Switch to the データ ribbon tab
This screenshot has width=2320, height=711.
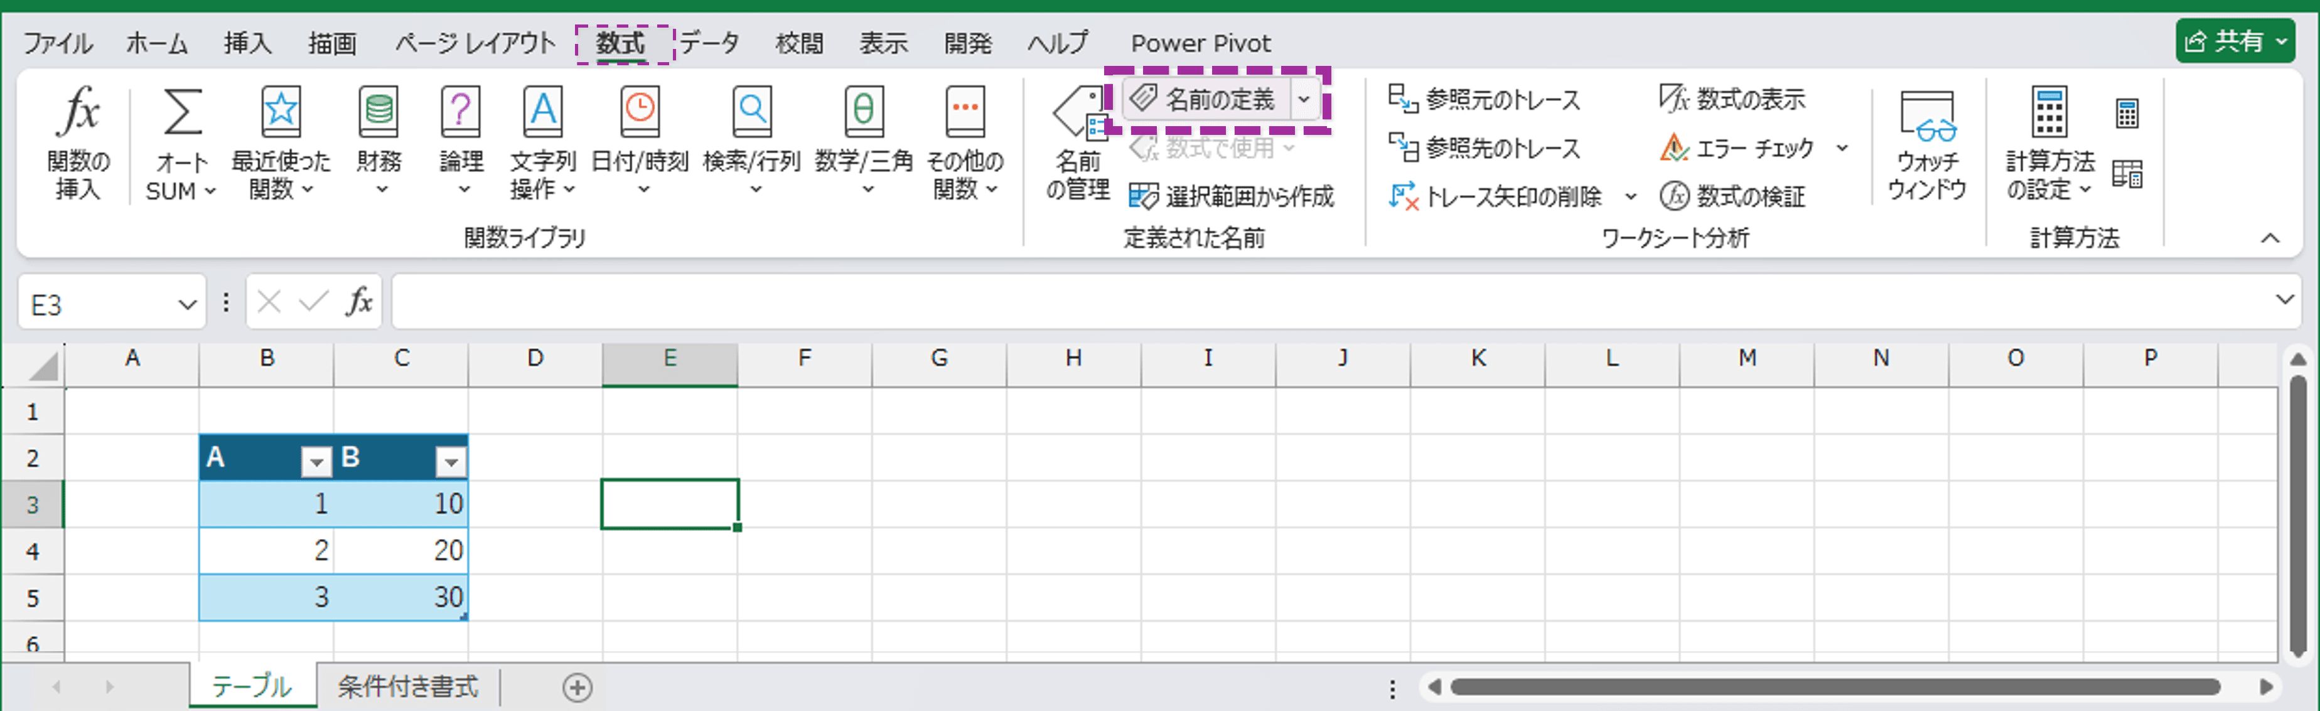tap(711, 42)
